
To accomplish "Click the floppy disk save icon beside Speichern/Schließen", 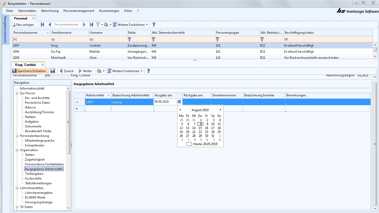I will coord(53,71).
